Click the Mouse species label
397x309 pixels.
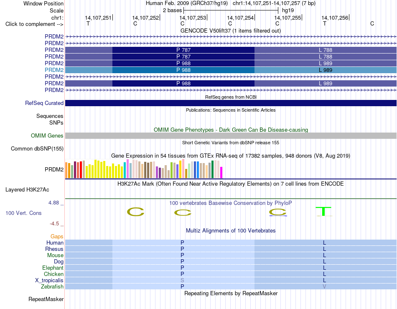coord(55,255)
